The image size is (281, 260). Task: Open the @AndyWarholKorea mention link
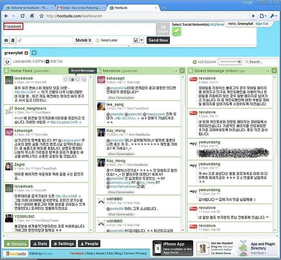pos(121,187)
